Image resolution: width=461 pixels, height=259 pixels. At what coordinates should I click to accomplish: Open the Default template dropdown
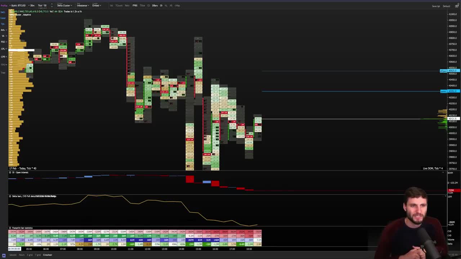447,6
